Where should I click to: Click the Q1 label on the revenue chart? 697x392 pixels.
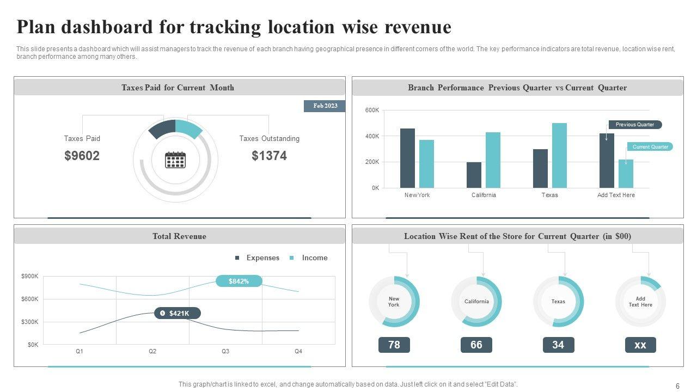pyautogui.click(x=80, y=352)
